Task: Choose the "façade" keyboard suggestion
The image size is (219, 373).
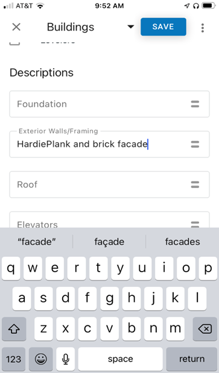Action: click(x=109, y=242)
